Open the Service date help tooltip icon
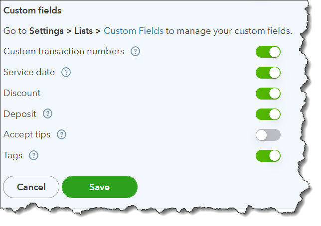Image resolution: width=321 pixels, height=226 pixels. [66, 72]
